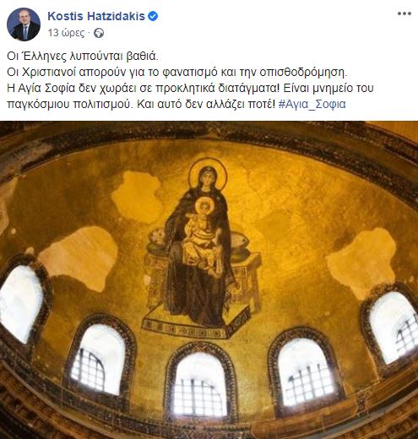Open the post timestamp '13 ώρες'
The height and width of the screenshot is (439, 418).
pos(66,33)
